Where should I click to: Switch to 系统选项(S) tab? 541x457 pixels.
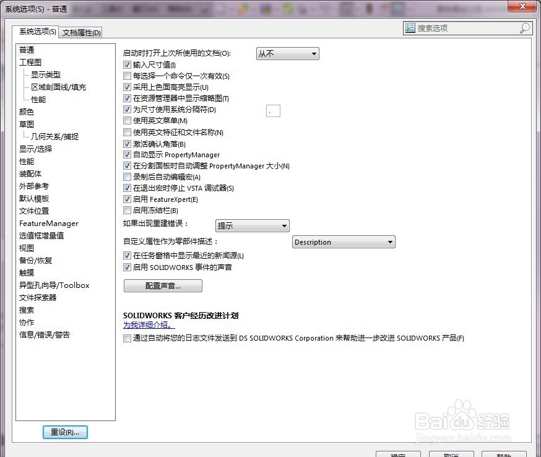click(x=37, y=32)
